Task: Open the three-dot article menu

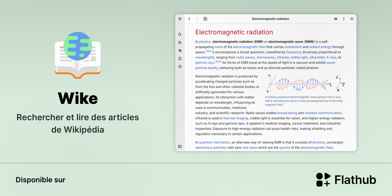Action: [344, 19]
